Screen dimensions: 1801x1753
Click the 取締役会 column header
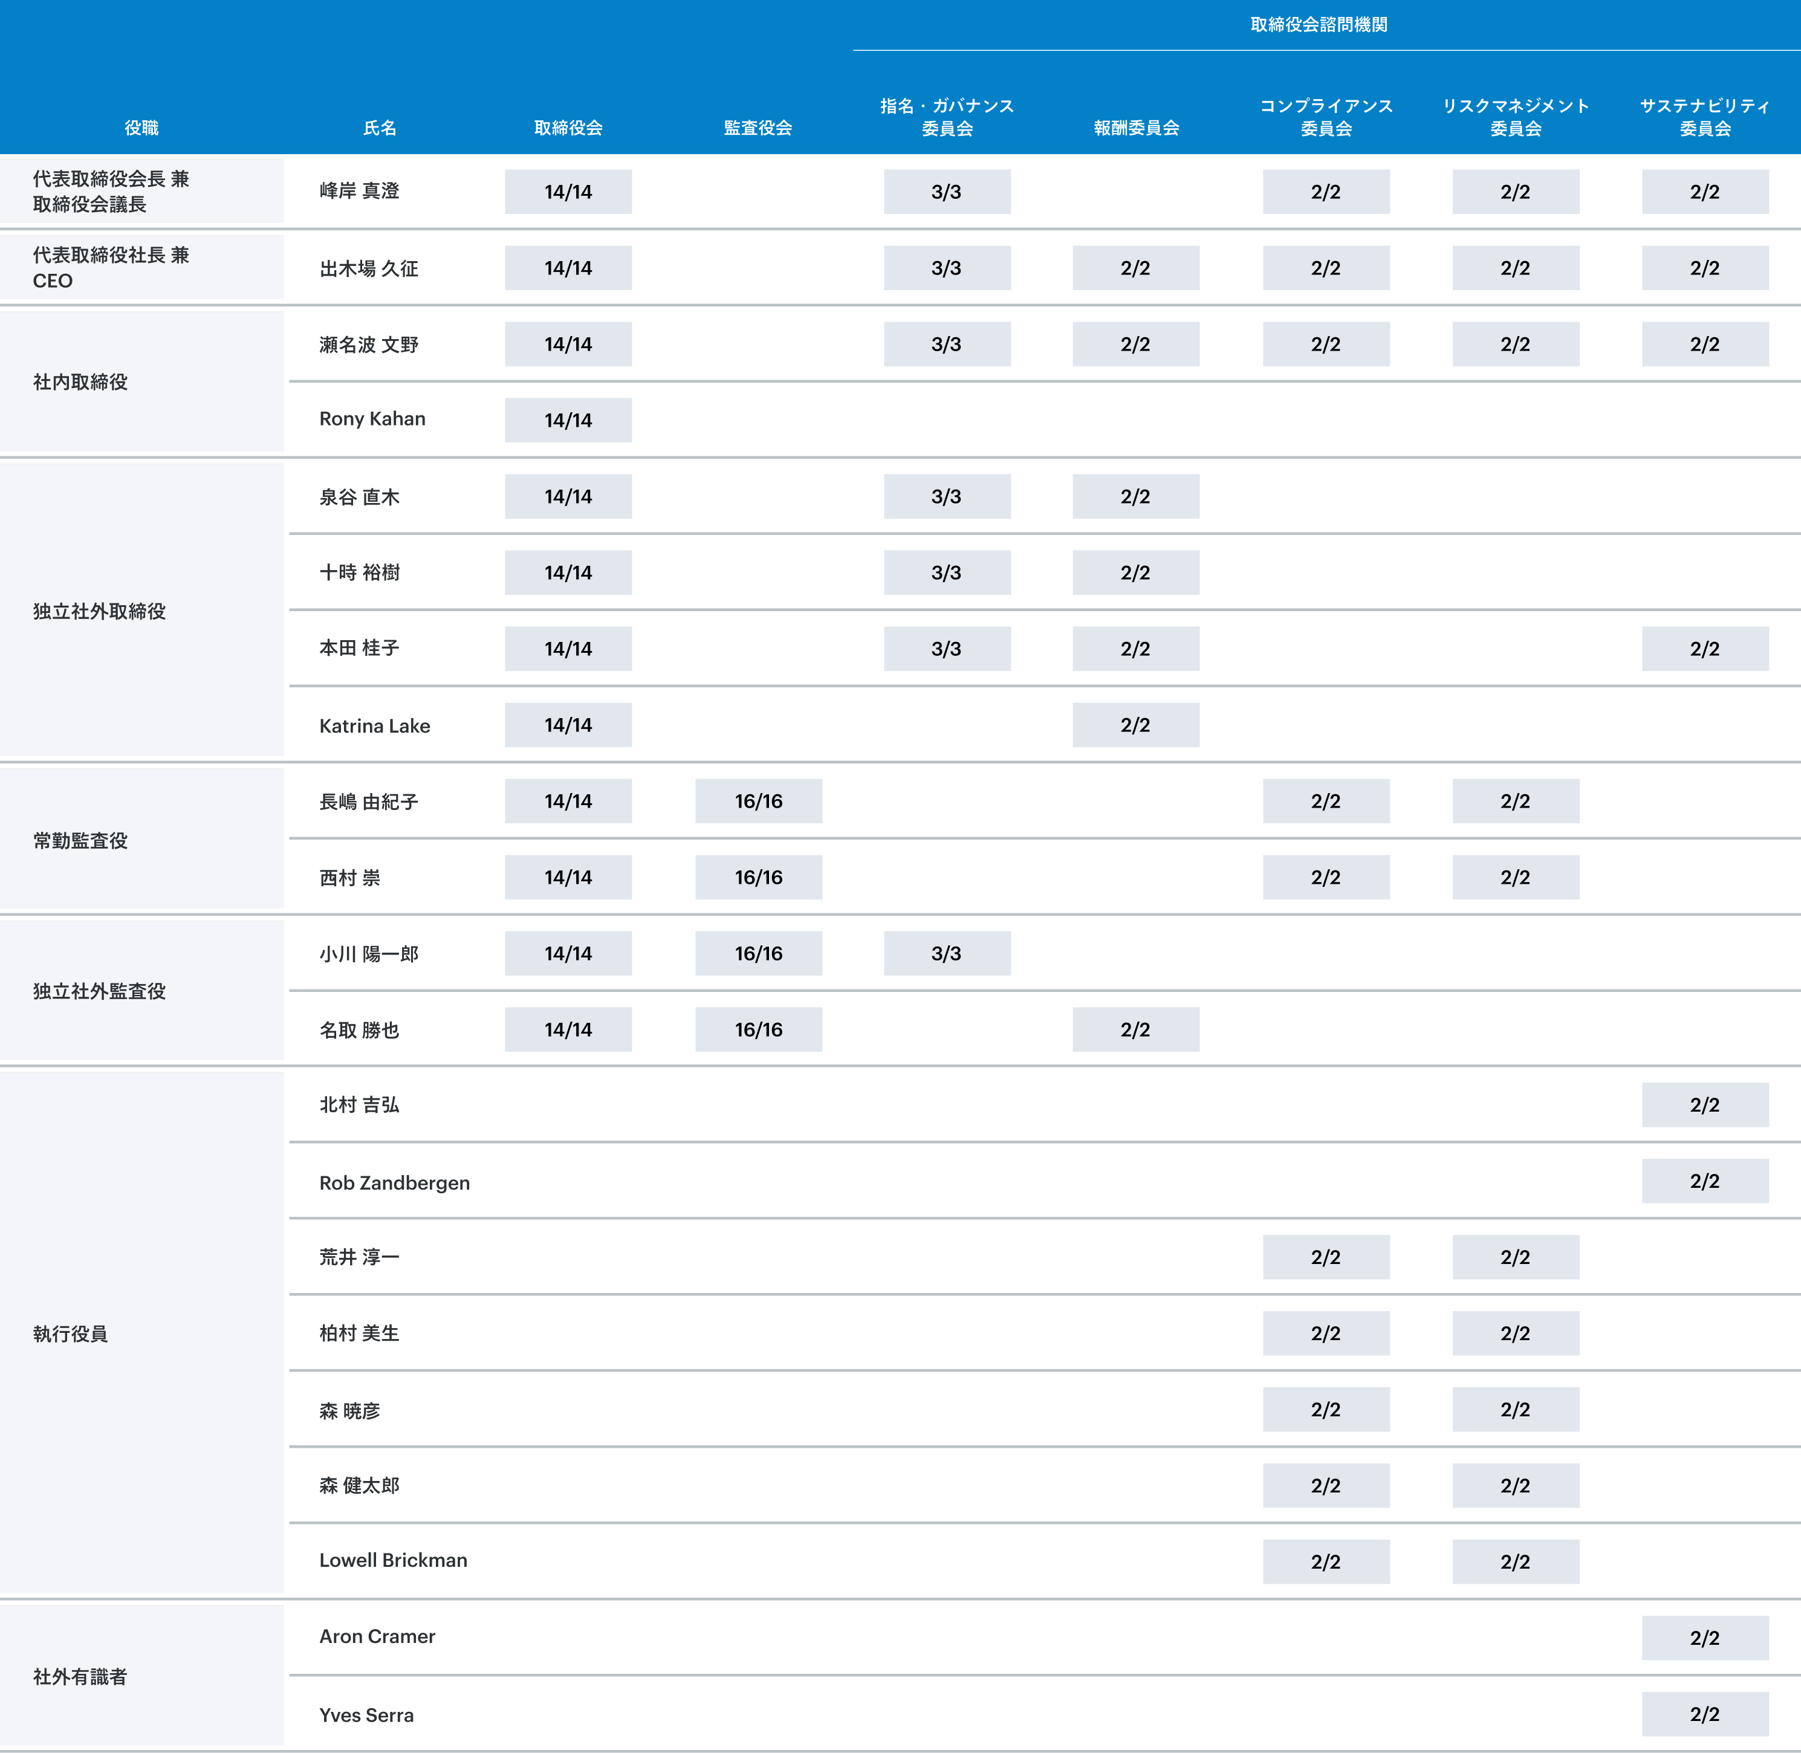click(x=568, y=128)
